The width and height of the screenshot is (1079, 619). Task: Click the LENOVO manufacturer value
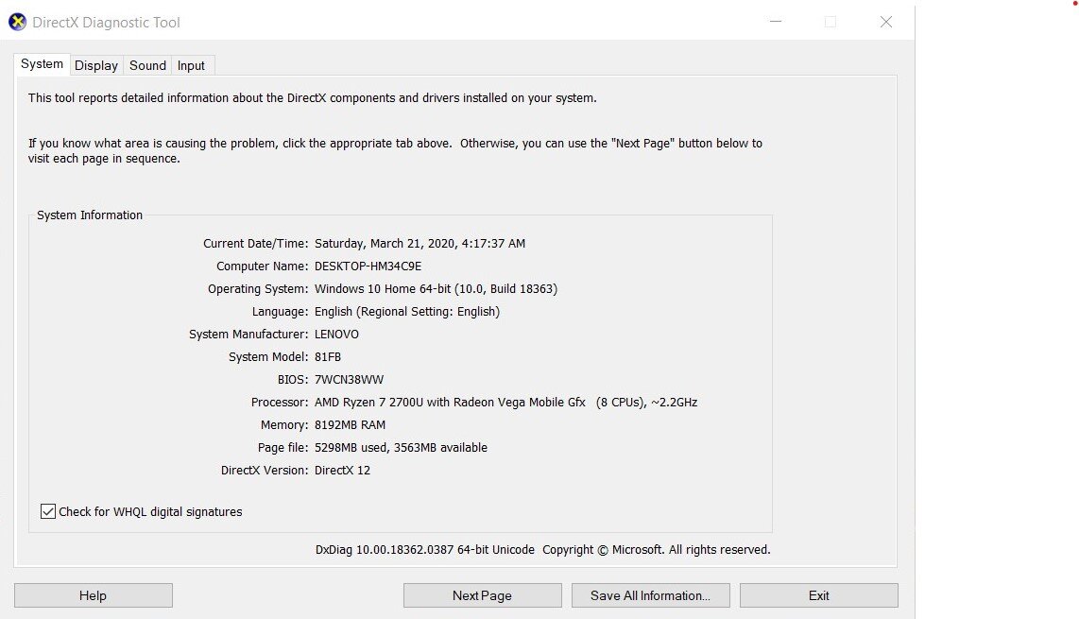(x=336, y=335)
